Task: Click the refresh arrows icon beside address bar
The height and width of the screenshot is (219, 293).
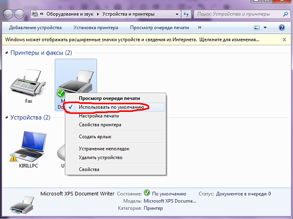Action: (x=186, y=14)
